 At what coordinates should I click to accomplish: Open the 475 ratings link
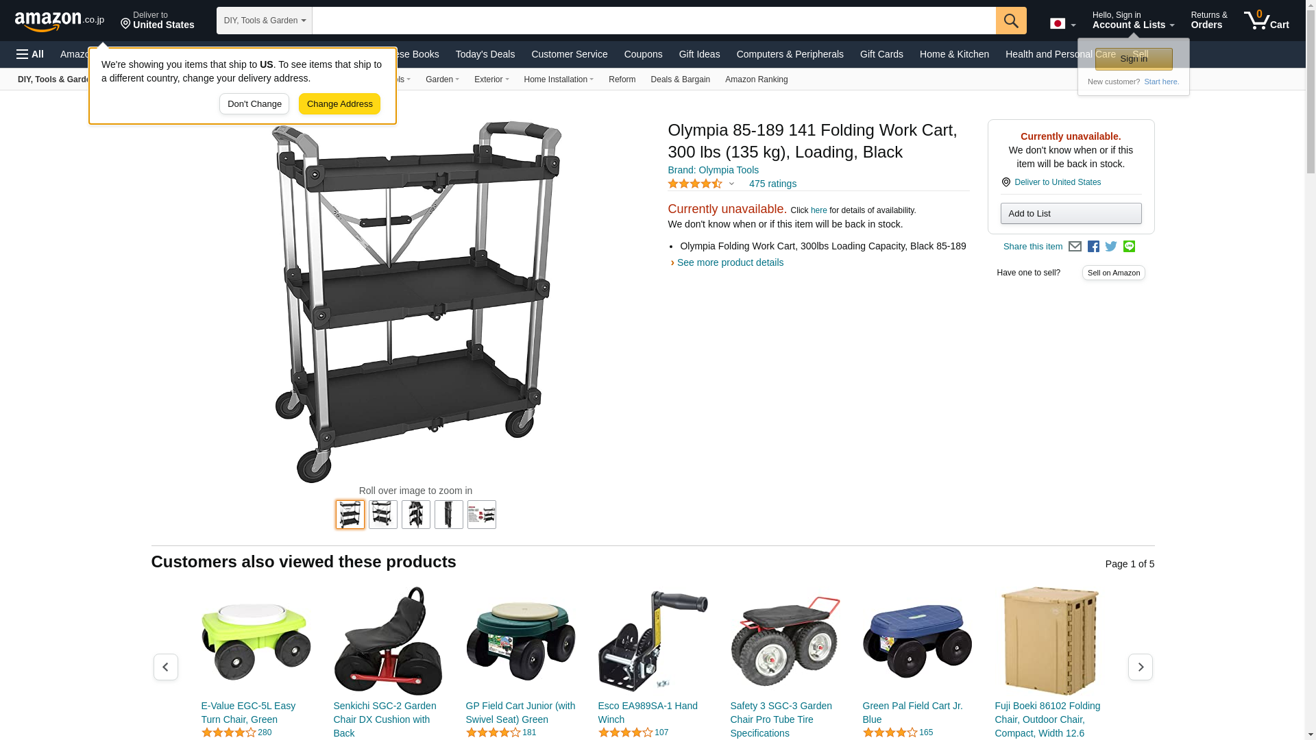pyautogui.click(x=772, y=184)
